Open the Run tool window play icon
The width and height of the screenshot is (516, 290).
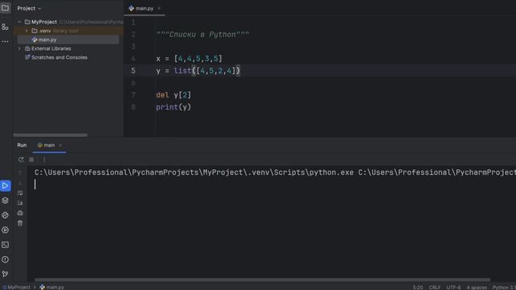tap(6, 186)
